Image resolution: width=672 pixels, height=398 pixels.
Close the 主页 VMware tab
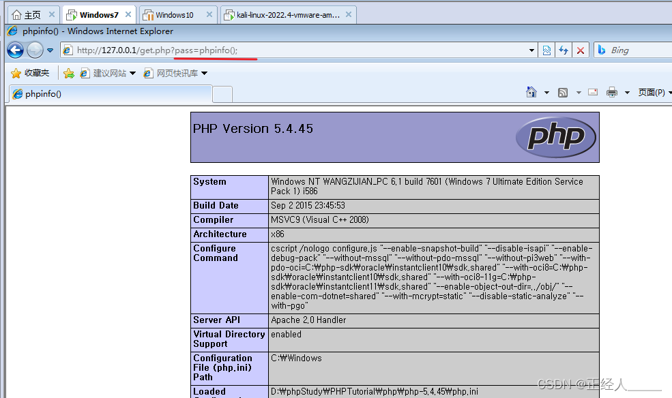pyautogui.click(x=51, y=14)
